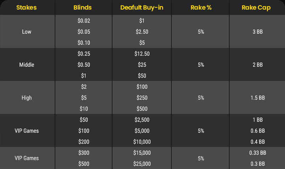Select the $25,000 buy-in cell
The width and height of the screenshot is (285, 169).
point(142,164)
